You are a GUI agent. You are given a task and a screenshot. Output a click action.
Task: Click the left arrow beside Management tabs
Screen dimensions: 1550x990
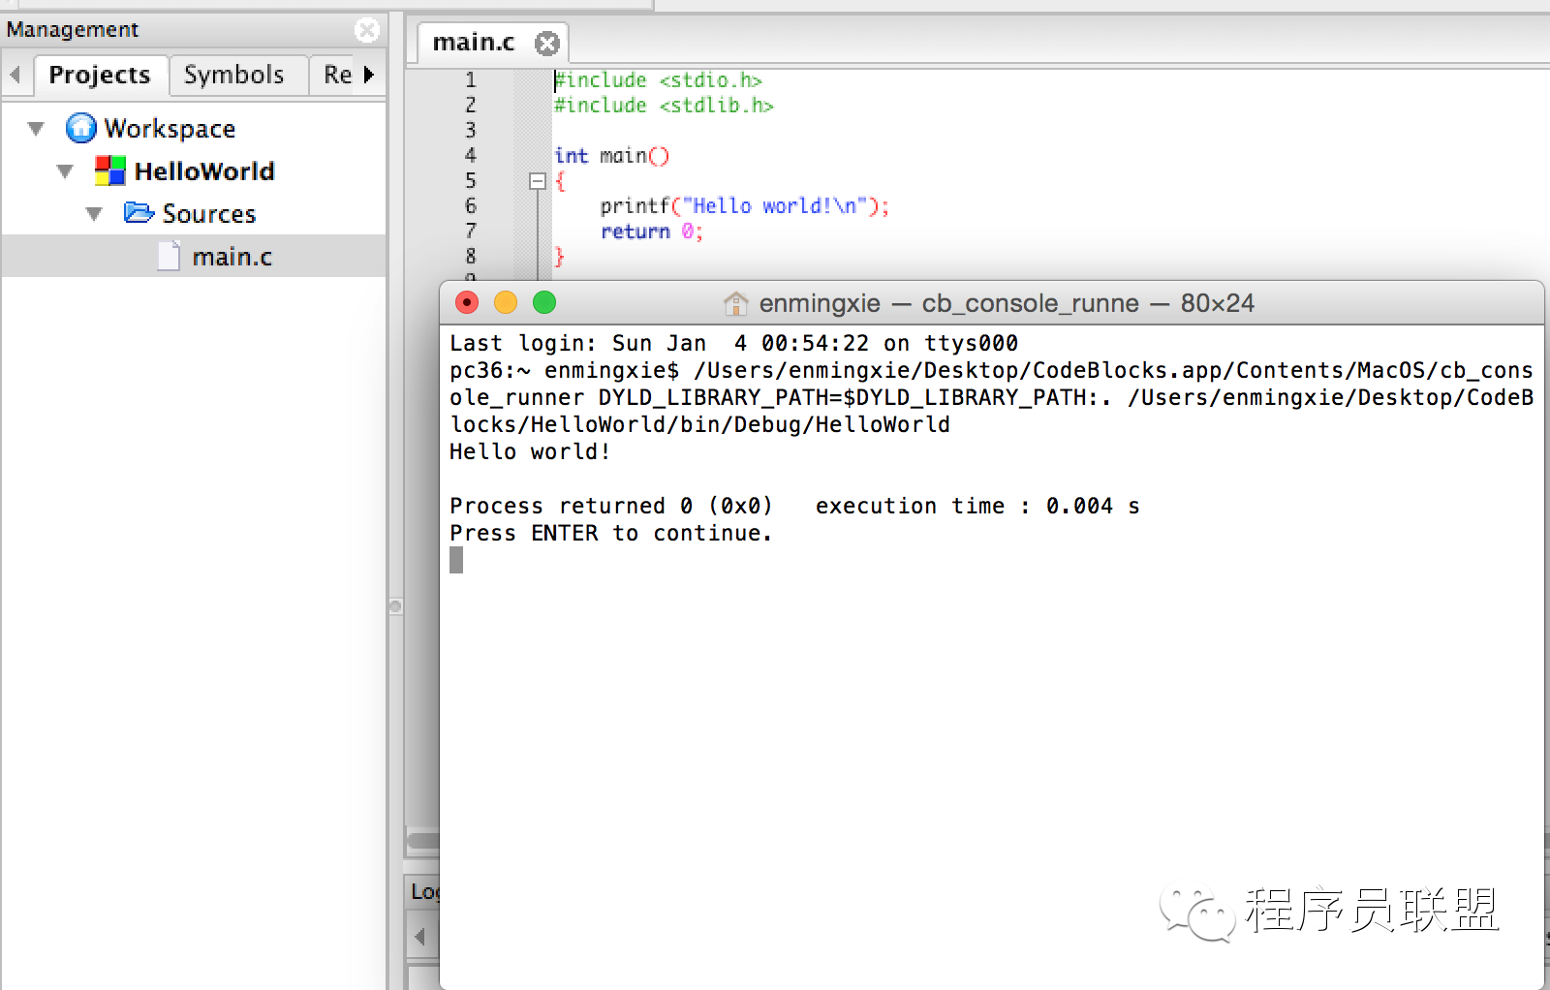15,75
